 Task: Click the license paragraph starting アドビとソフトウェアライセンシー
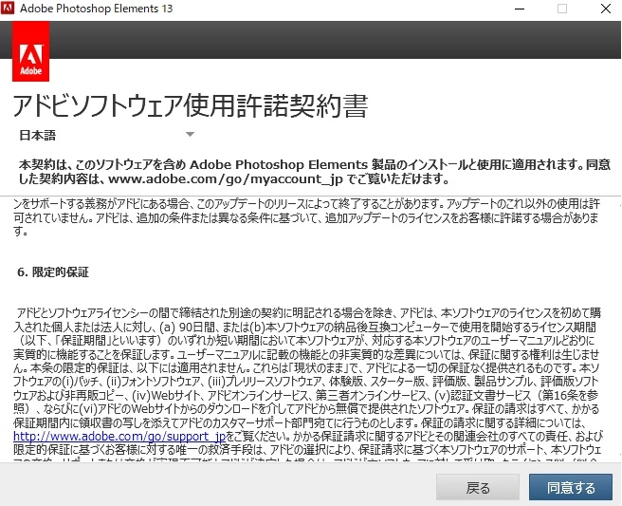(x=307, y=384)
